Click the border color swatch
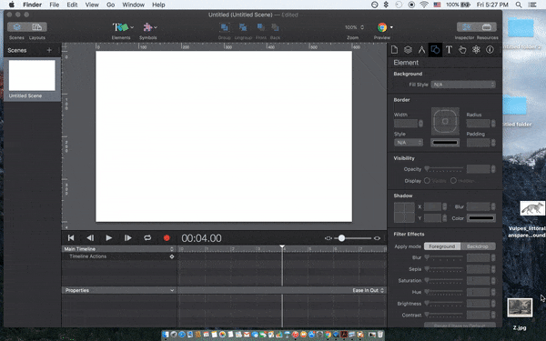The width and height of the screenshot is (546, 341). coord(445,143)
